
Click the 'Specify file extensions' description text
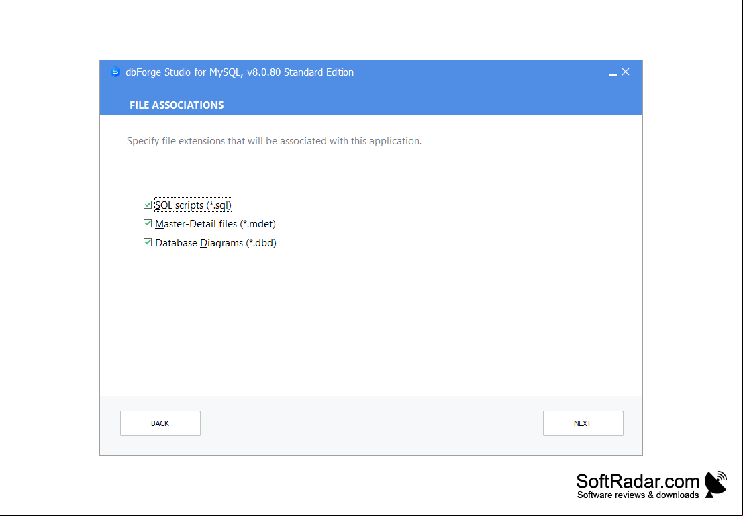[274, 141]
